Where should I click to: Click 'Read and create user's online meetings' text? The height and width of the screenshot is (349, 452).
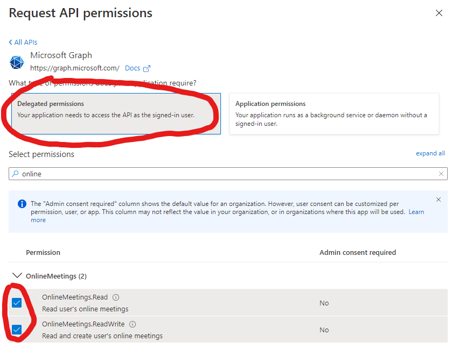[x=102, y=336]
